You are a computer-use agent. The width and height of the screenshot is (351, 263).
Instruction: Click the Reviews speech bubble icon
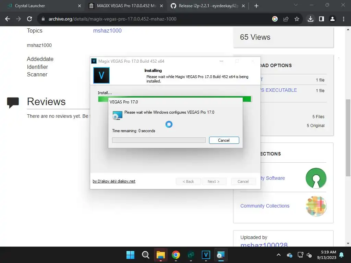pos(13,103)
